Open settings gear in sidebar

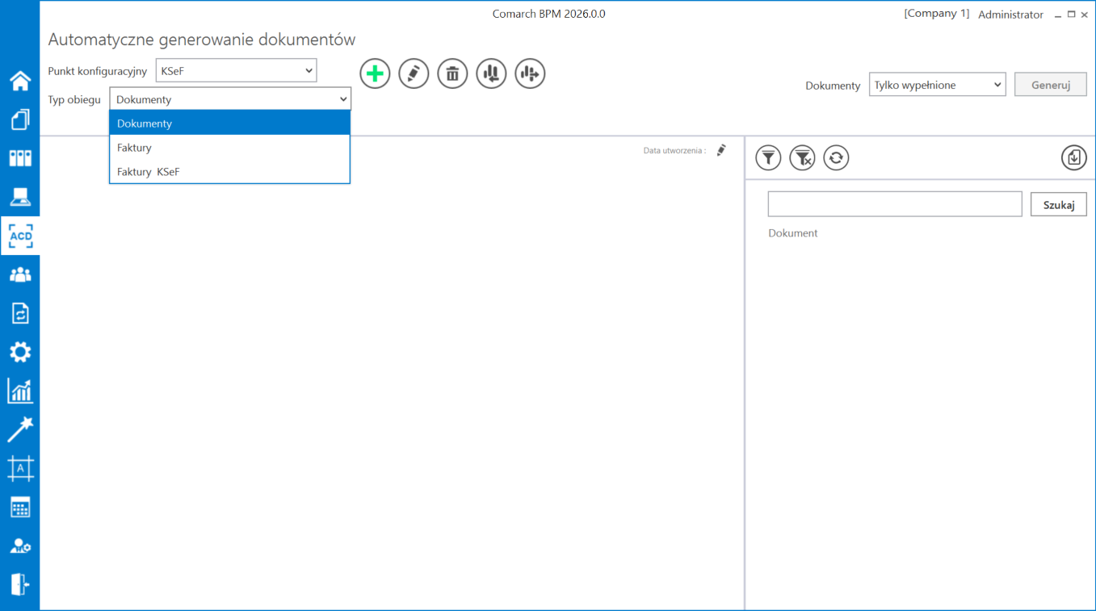20,352
